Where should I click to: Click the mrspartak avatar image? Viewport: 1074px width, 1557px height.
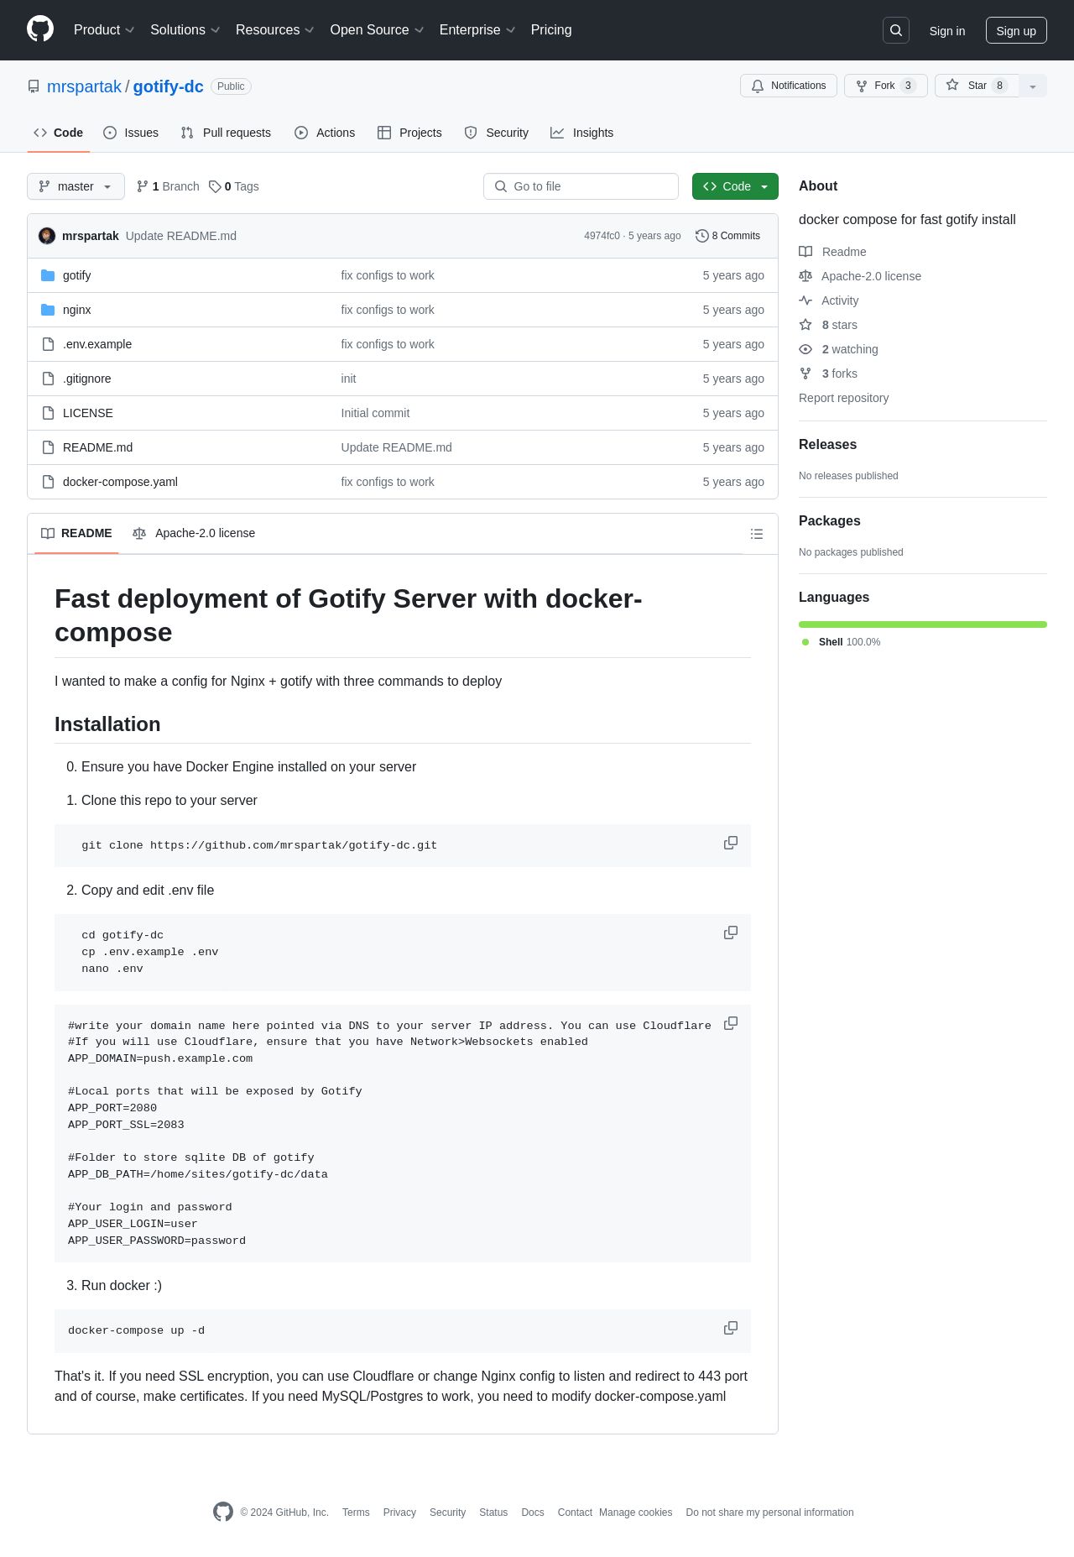tap(47, 236)
